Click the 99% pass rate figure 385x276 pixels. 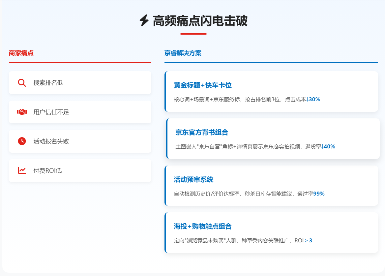pos(319,194)
